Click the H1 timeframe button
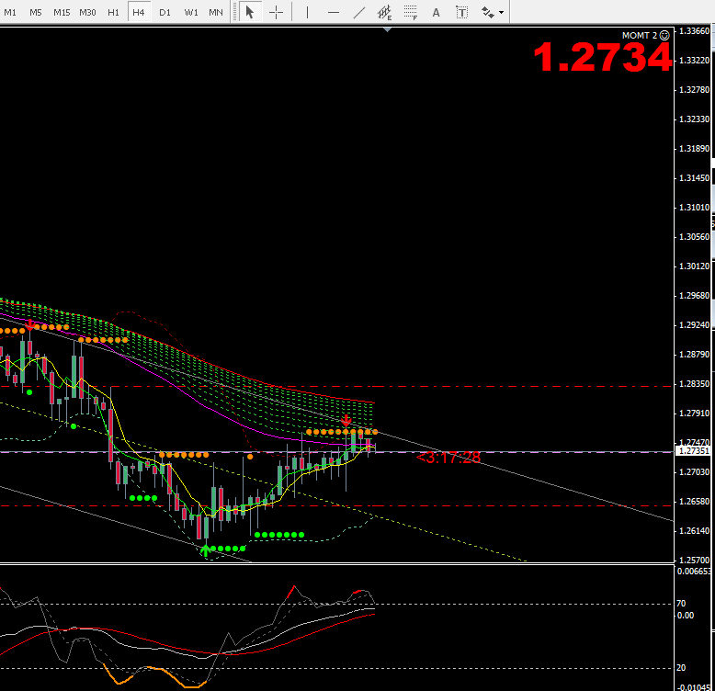Viewport: 715px width, 691px height. 113,13
